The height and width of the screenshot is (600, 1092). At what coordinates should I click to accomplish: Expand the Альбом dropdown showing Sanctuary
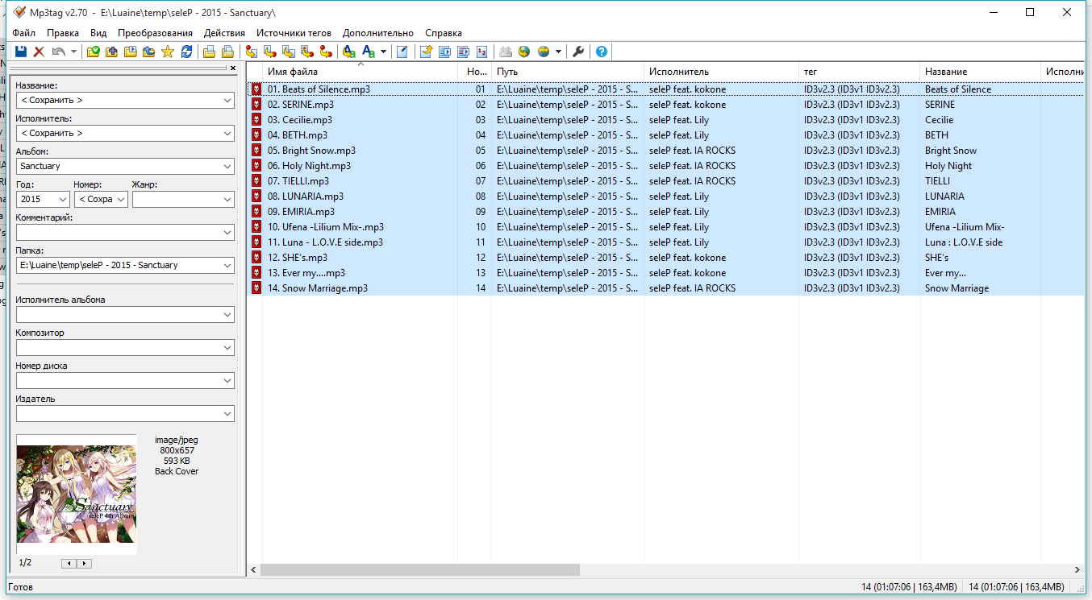click(226, 167)
